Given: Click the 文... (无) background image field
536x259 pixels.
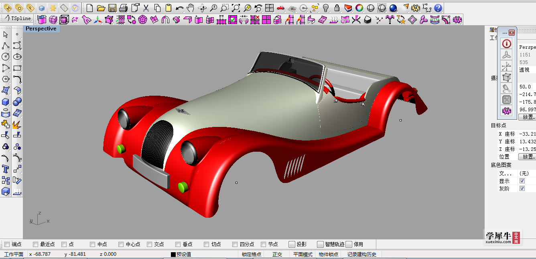Looking at the screenshot, I should (x=527, y=173).
